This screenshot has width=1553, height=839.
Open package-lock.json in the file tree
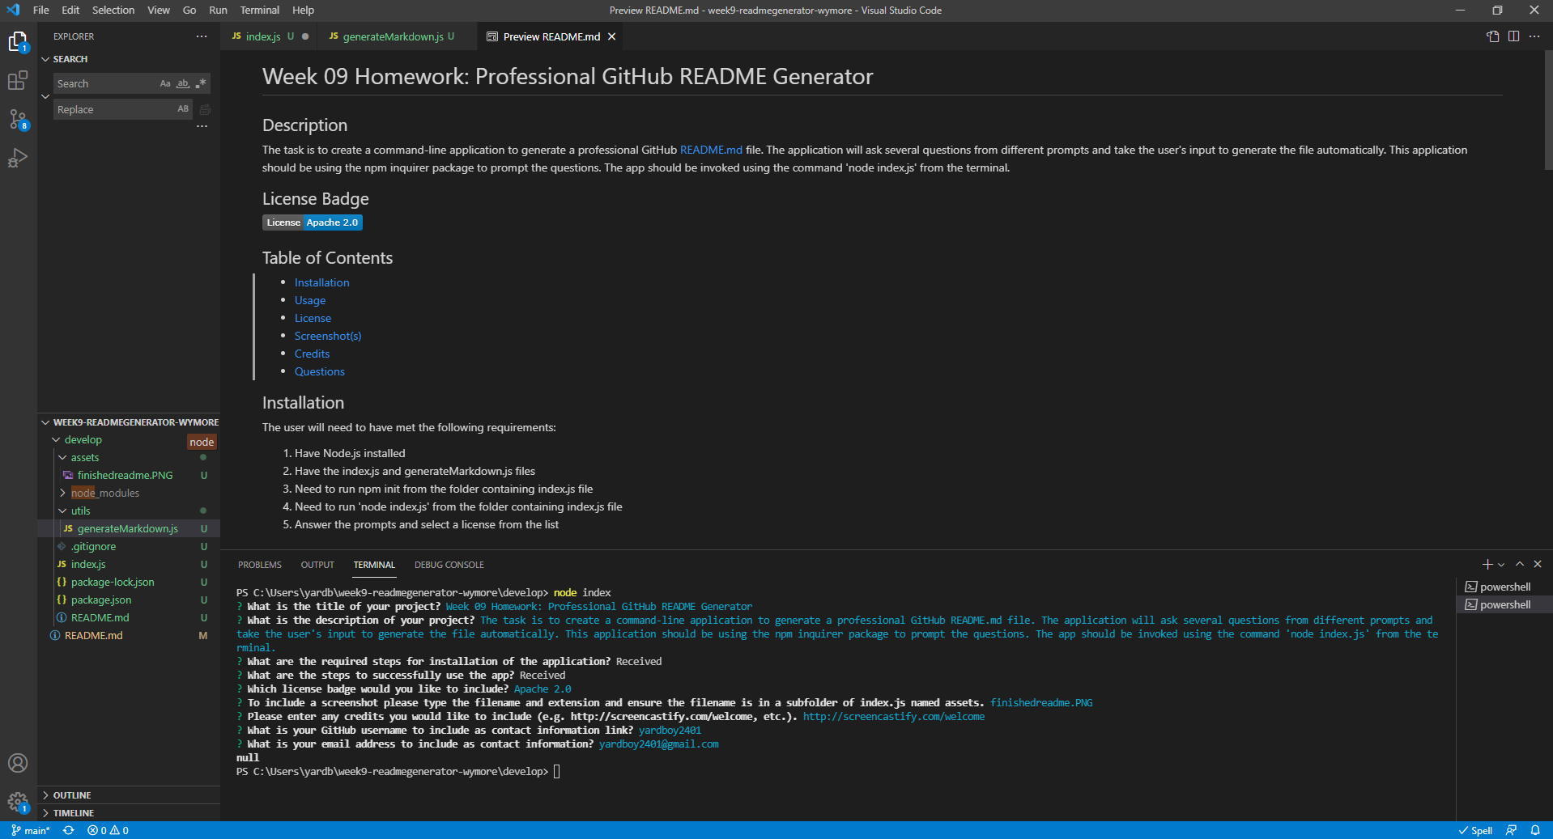[113, 582]
